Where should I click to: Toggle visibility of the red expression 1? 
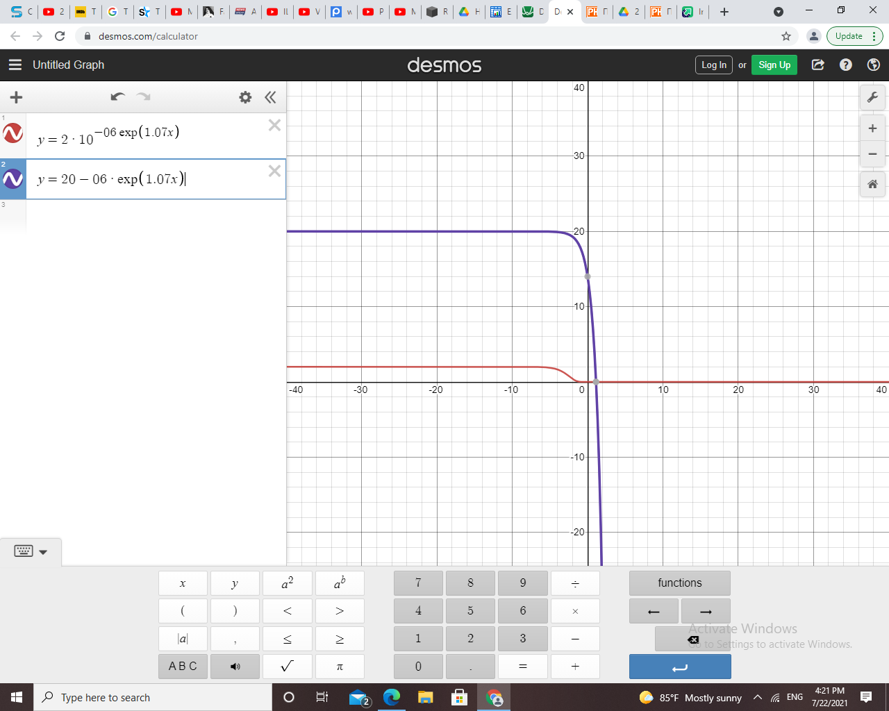pos(13,133)
